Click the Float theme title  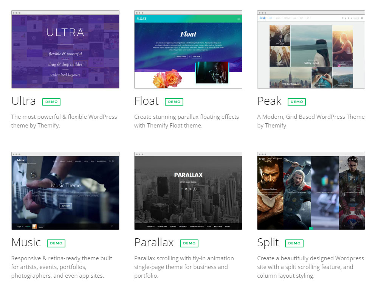[x=146, y=101]
